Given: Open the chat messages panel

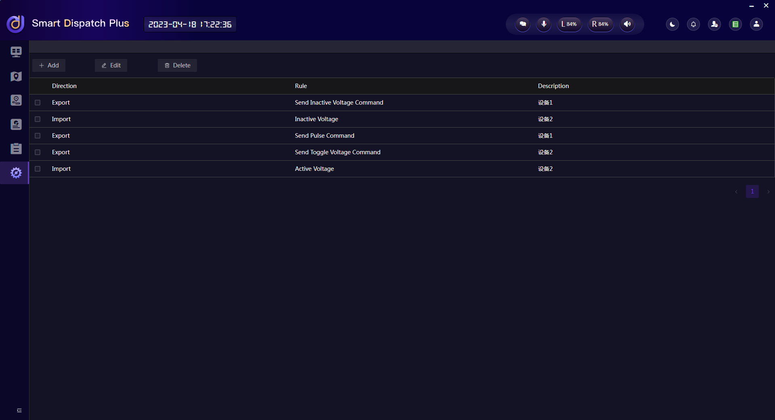Looking at the screenshot, I should point(523,24).
